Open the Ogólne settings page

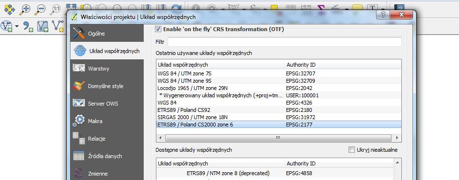click(x=107, y=34)
